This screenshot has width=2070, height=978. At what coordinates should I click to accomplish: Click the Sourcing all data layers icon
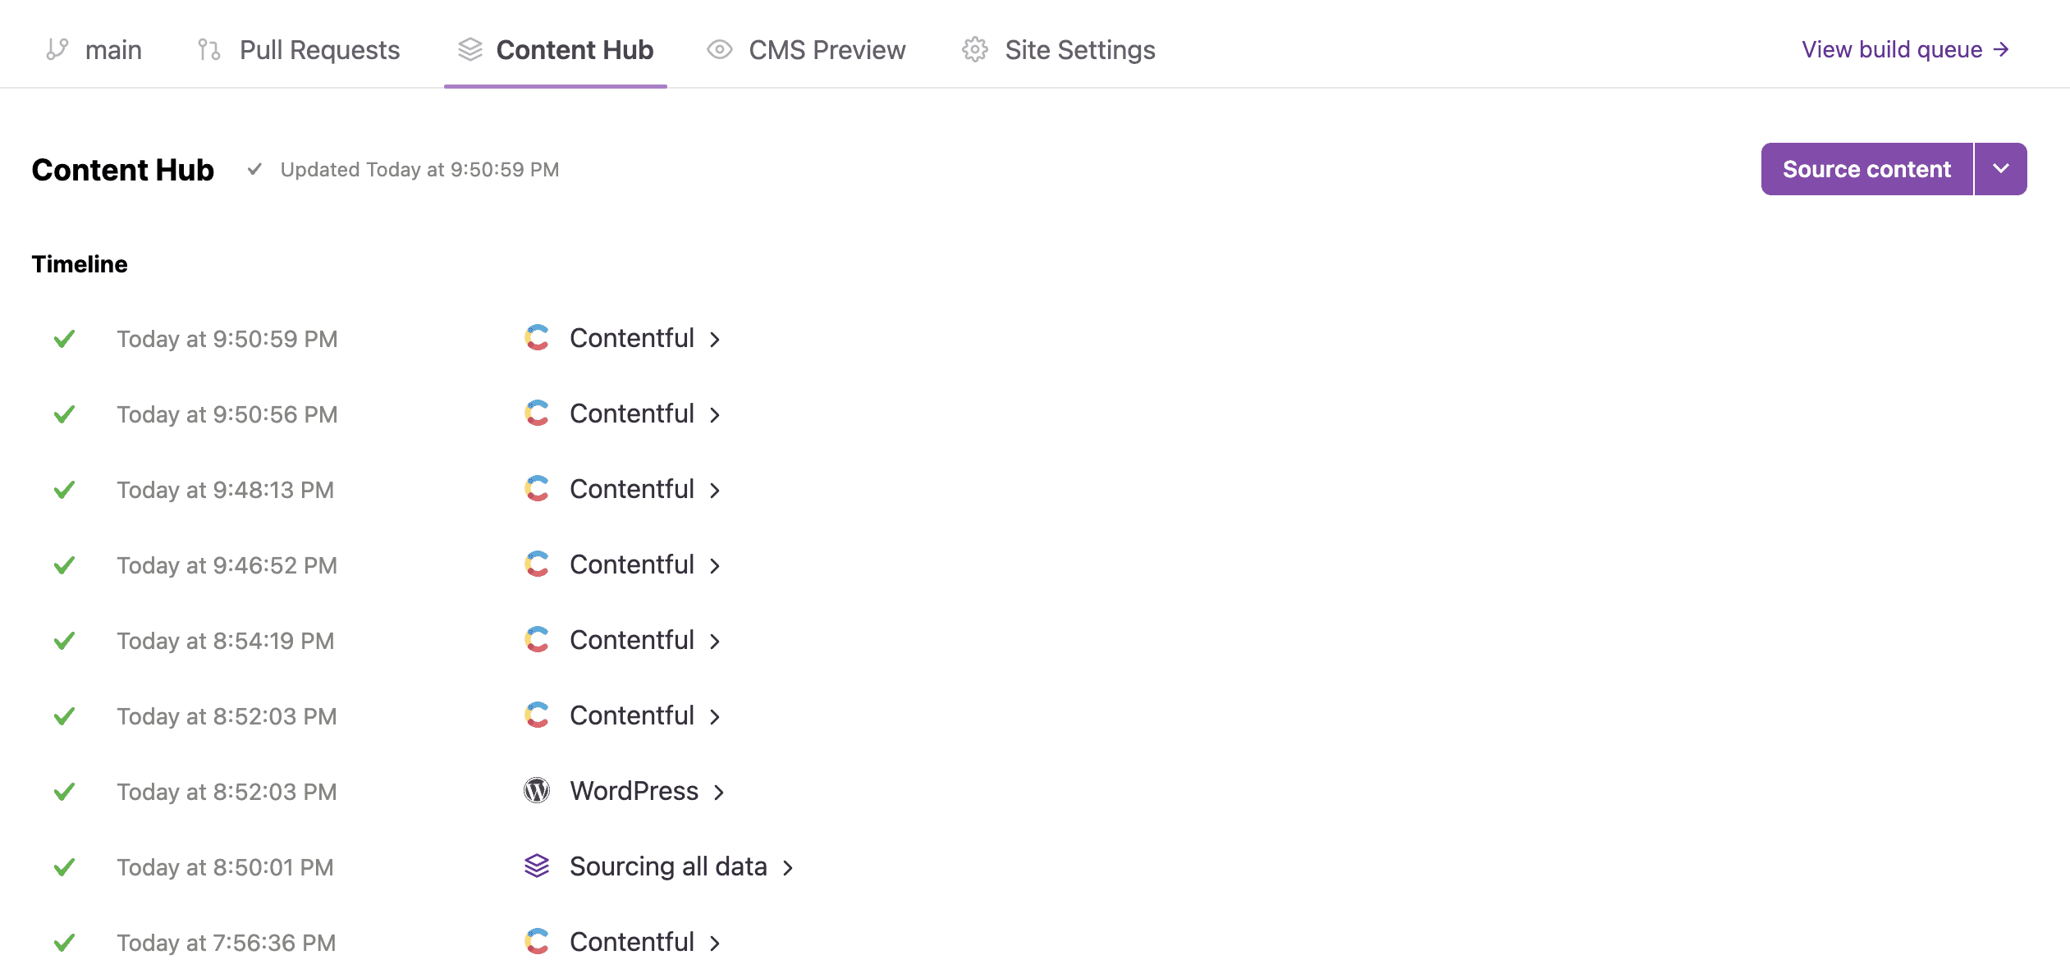pyautogui.click(x=537, y=866)
